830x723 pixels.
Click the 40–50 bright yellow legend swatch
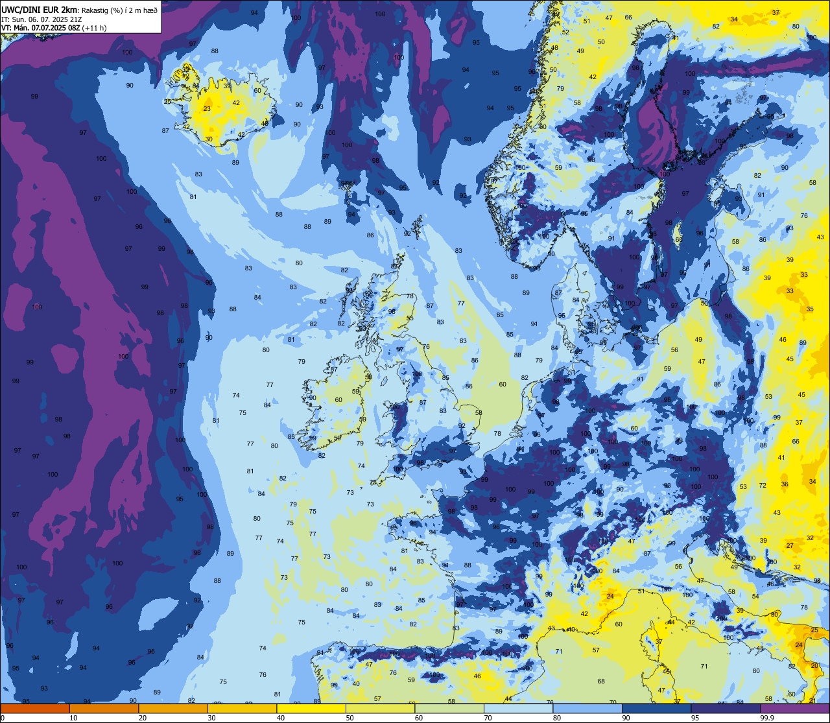click(311, 708)
